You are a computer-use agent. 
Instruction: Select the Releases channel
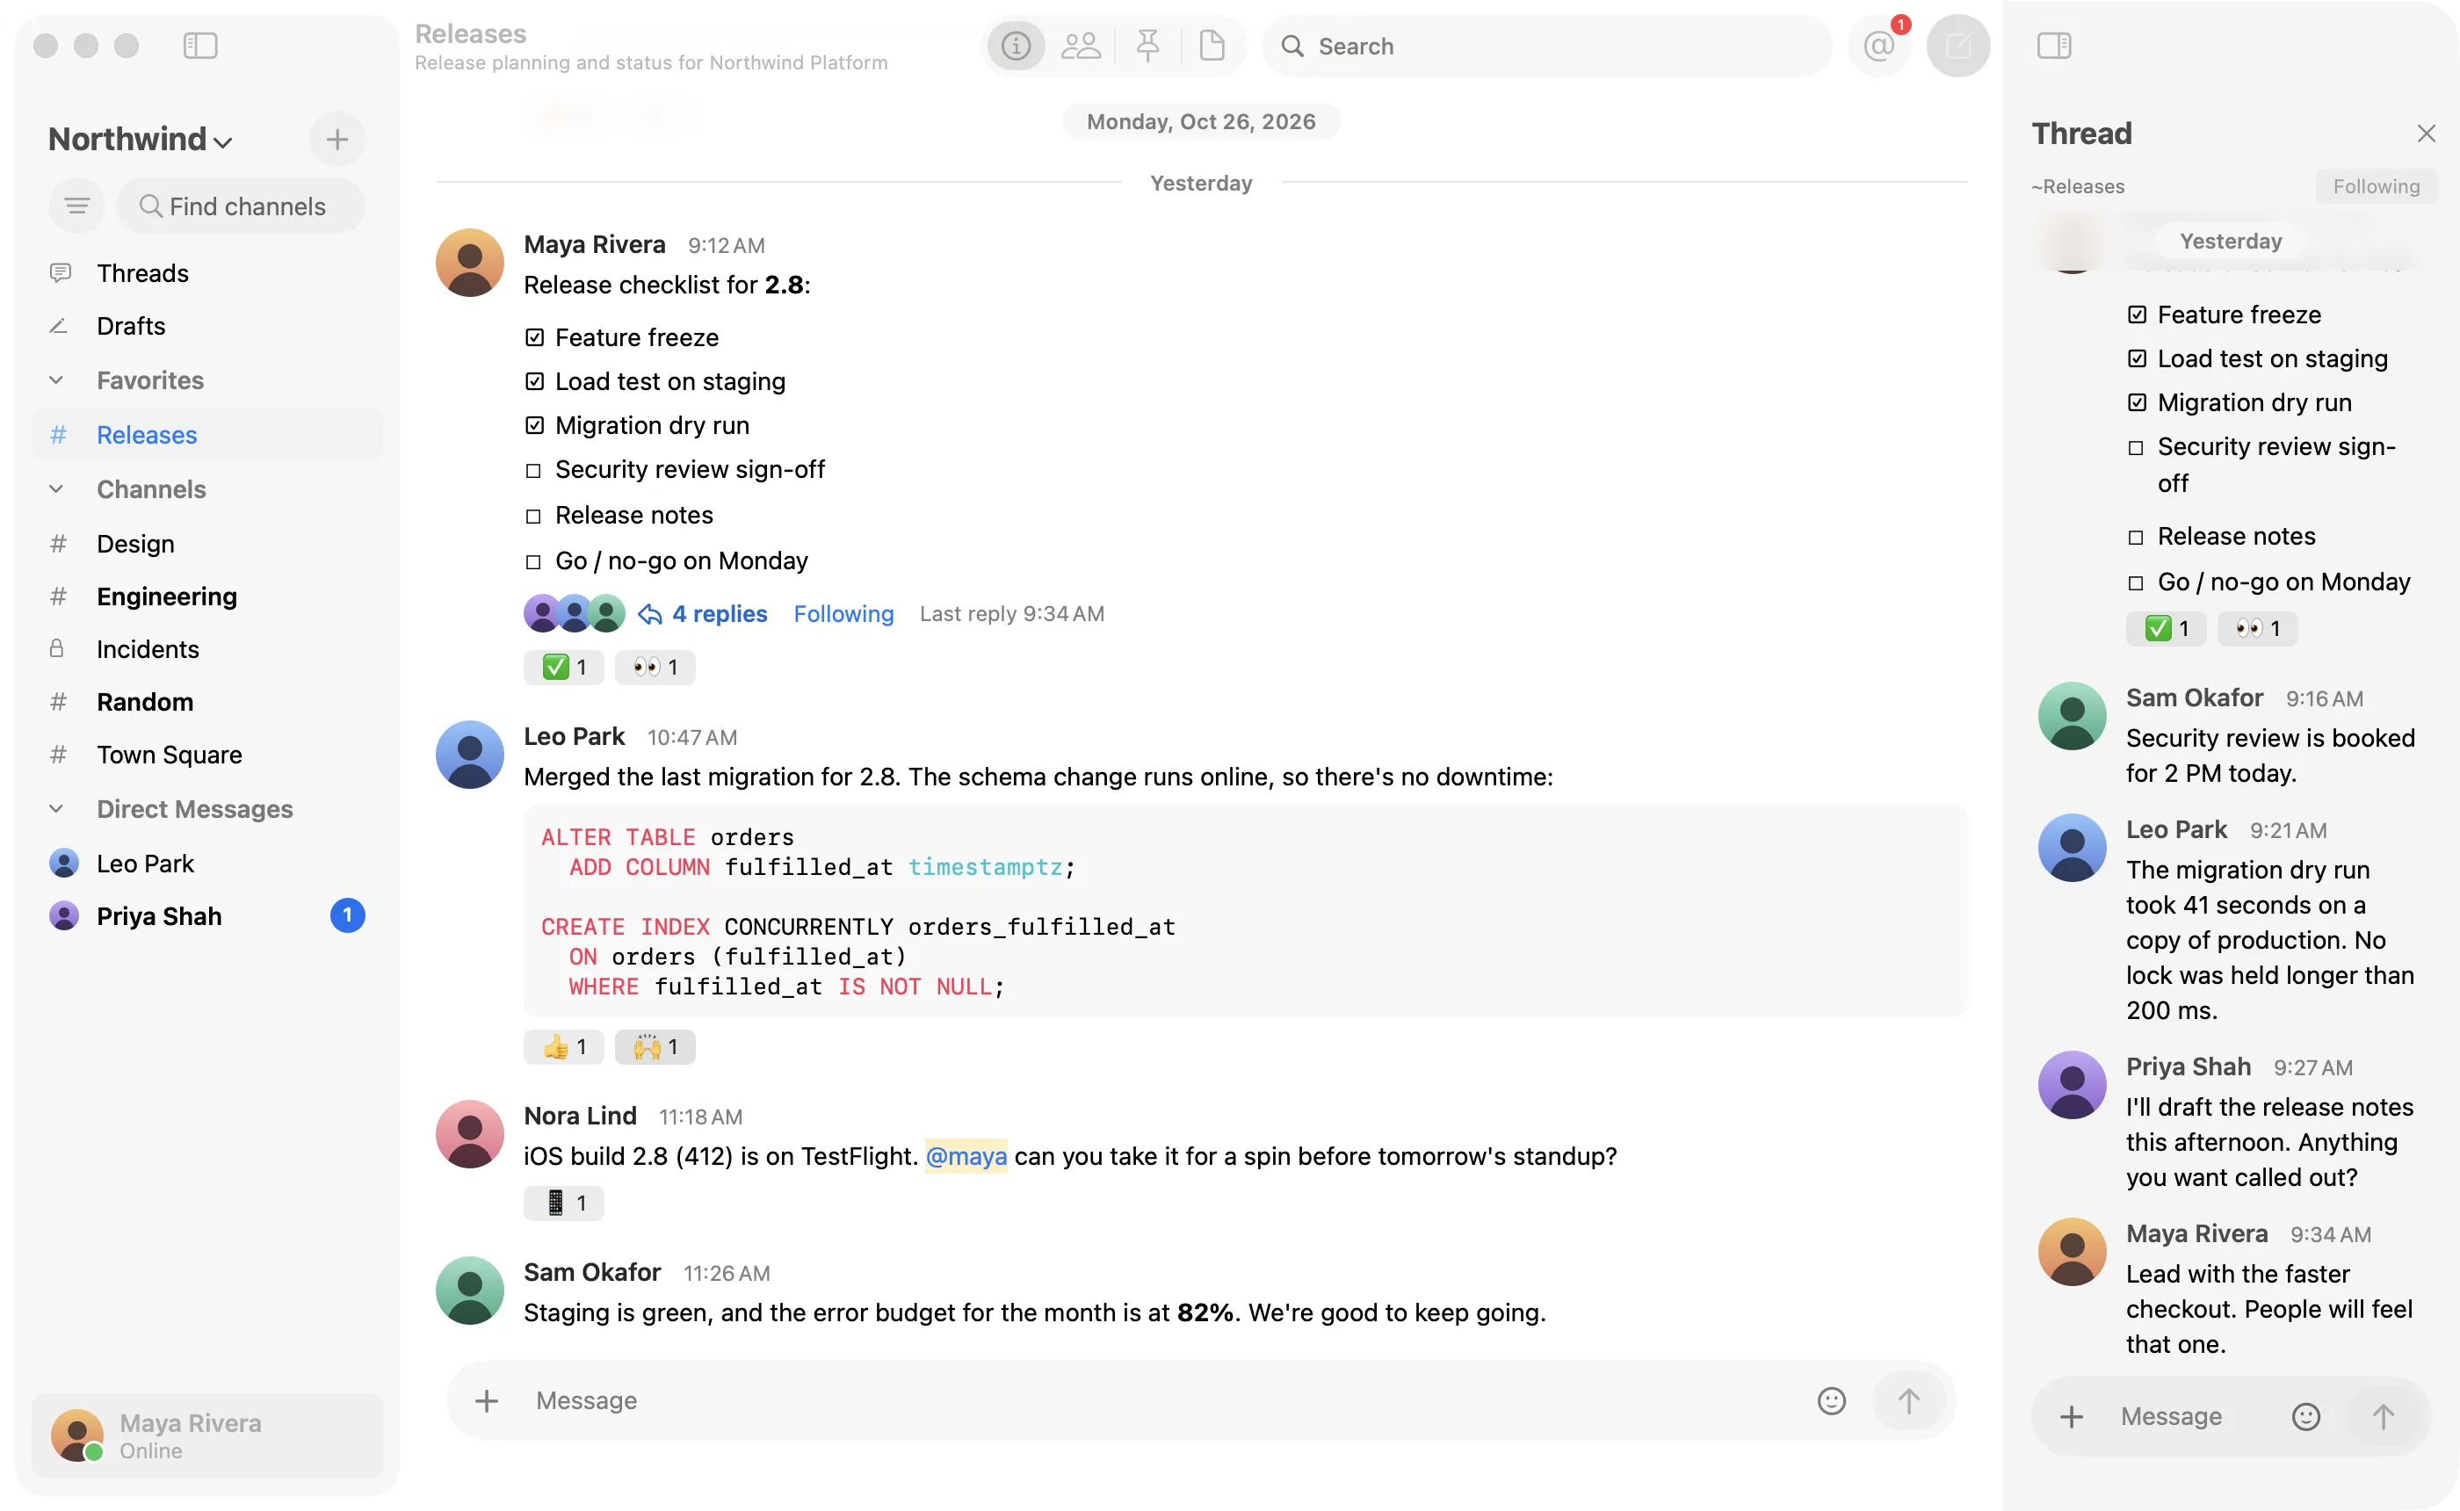tap(206, 435)
